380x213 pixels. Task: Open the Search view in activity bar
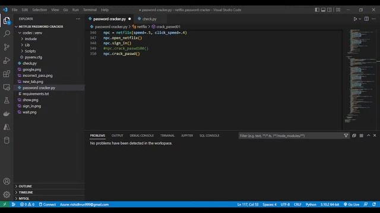(x=7, y=33)
